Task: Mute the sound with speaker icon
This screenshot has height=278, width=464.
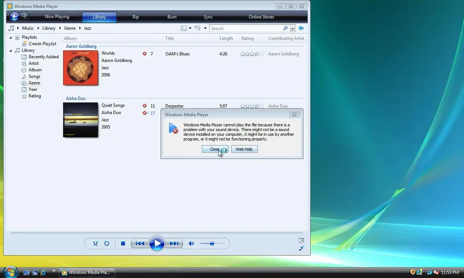Action: [x=191, y=244]
